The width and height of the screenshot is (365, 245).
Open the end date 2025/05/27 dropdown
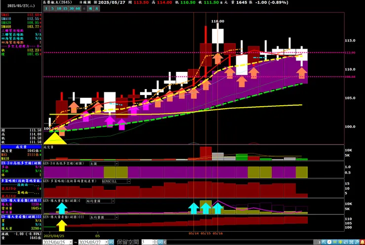pos(106,242)
